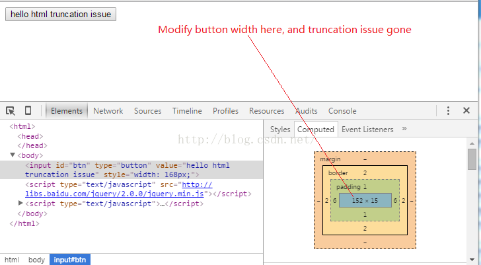Click the bottom padding value 1
The image size is (481, 265).
tap(365, 214)
